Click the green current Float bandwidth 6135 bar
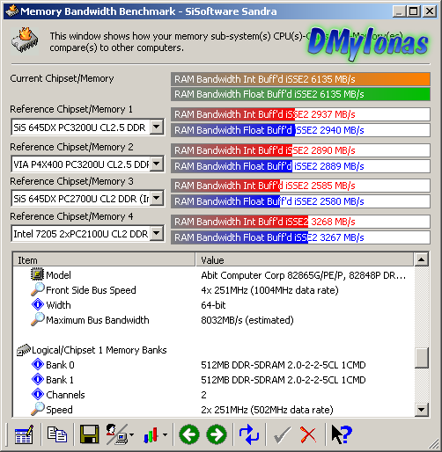Viewport: 442px width, 452px height. click(300, 94)
